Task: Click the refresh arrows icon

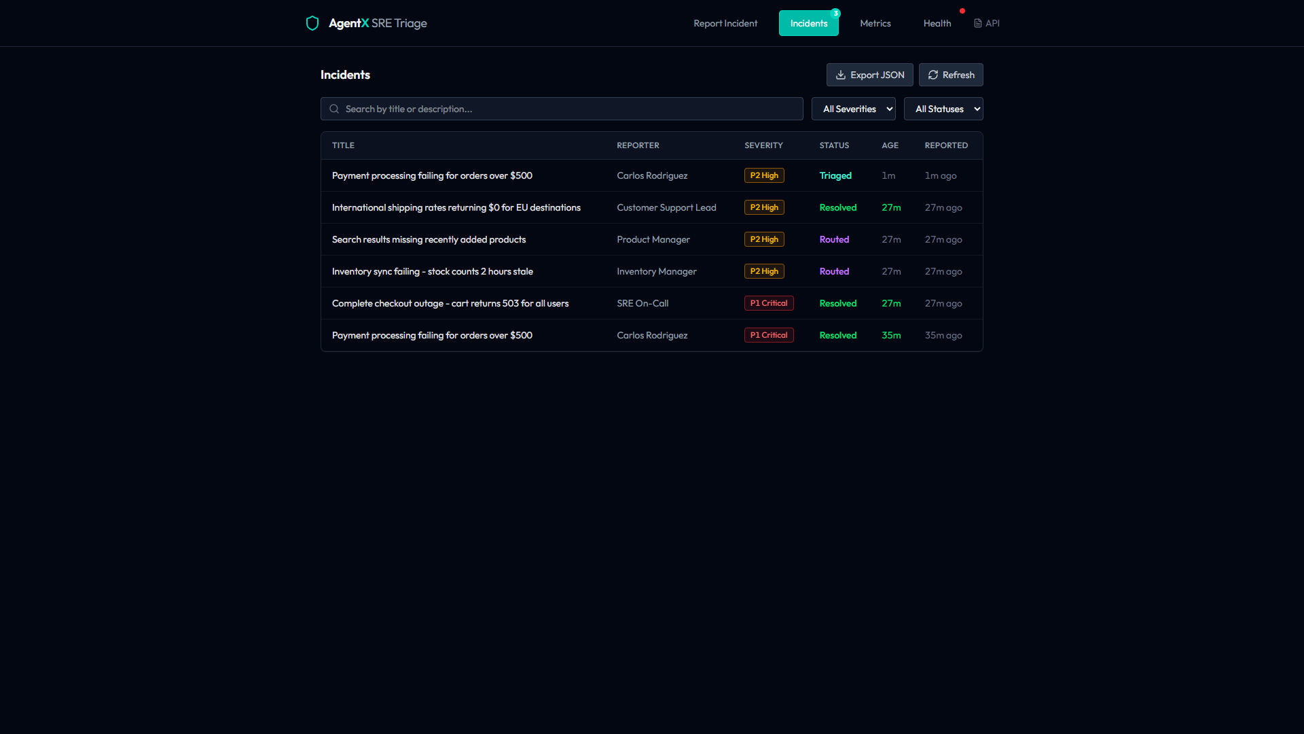Action: tap(933, 75)
